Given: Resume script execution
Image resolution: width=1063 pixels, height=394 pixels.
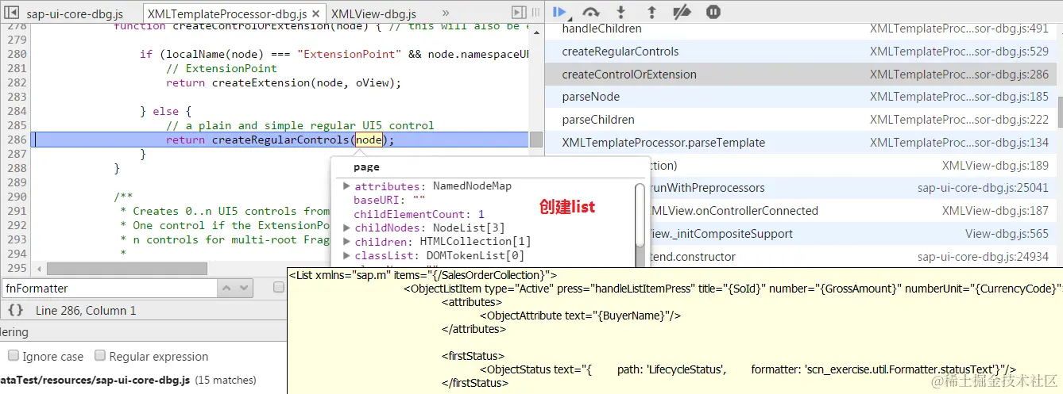Looking at the screenshot, I should 560,12.
